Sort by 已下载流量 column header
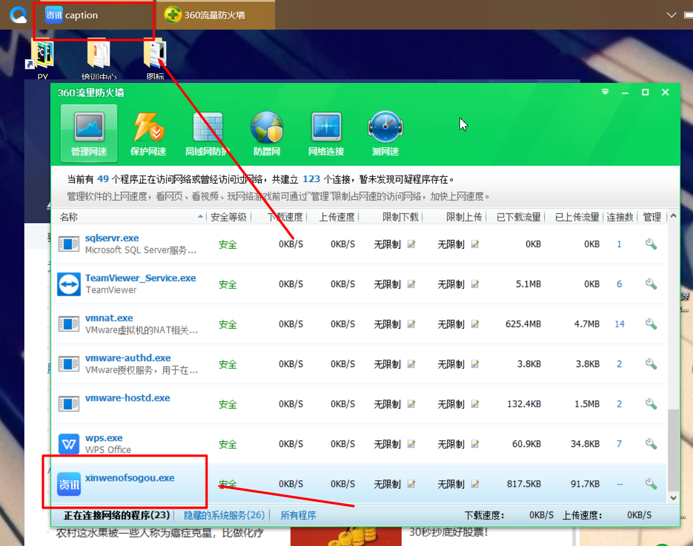This screenshot has height=546, width=693. click(x=519, y=217)
